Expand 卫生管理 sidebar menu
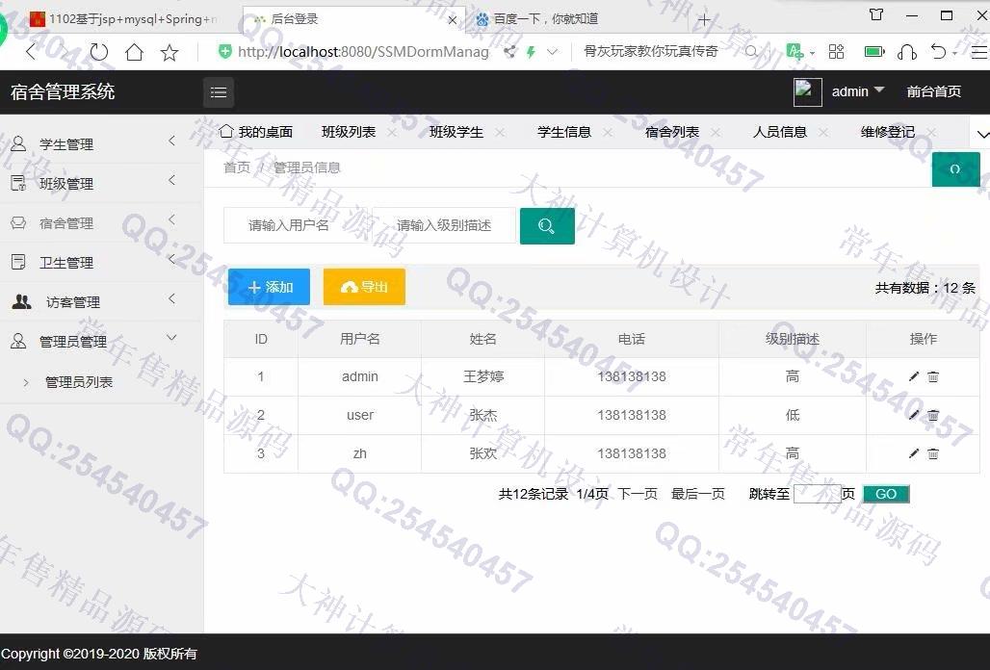Screen dimensions: 990x670 click(101, 262)
